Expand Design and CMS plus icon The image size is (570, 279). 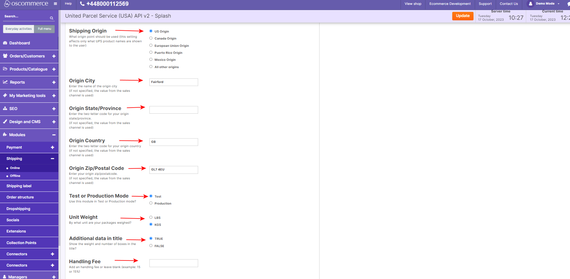click(54, 122)
